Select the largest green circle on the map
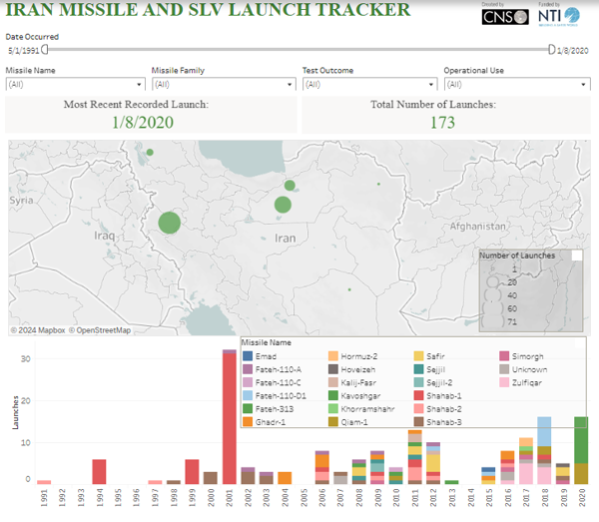Viewport: 599px width, 522px height. tap(170, 223)
